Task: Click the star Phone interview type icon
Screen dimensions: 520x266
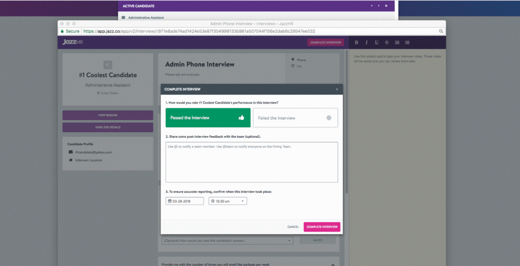Action: pyautogui.click(x=293, y=60)
